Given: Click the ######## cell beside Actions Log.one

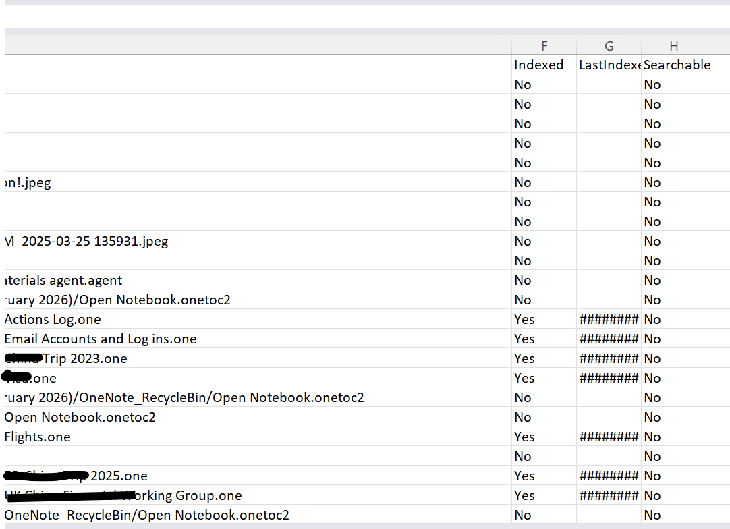Looking at the screenshot, I should tap(609, 319).
